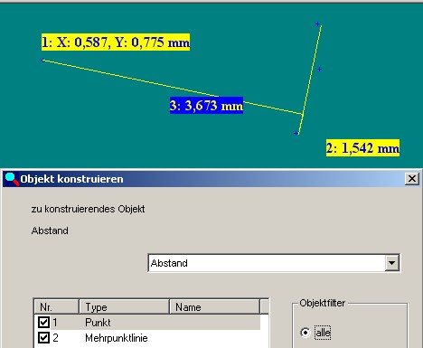Select the Punkt row in the object list
The width and height of the screenshot is (423, 348).
[x=147, y=323]
